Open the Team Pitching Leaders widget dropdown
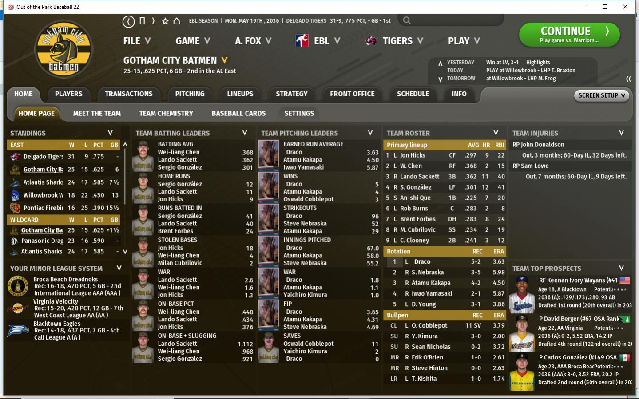 370,133
